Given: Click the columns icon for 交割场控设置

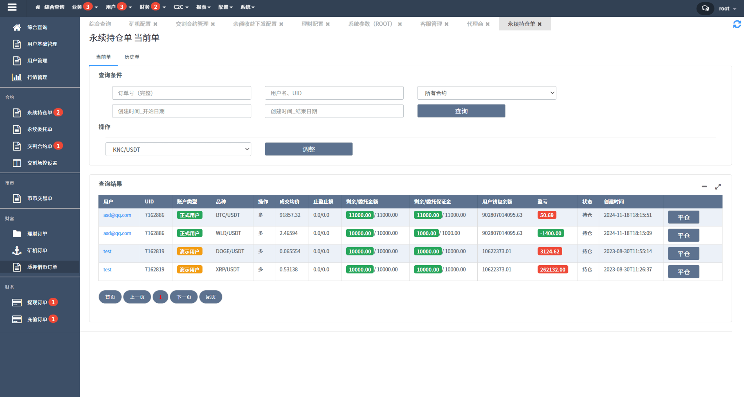Looking at the screenshot, I should pyautogui.click(x=17, y=163).
